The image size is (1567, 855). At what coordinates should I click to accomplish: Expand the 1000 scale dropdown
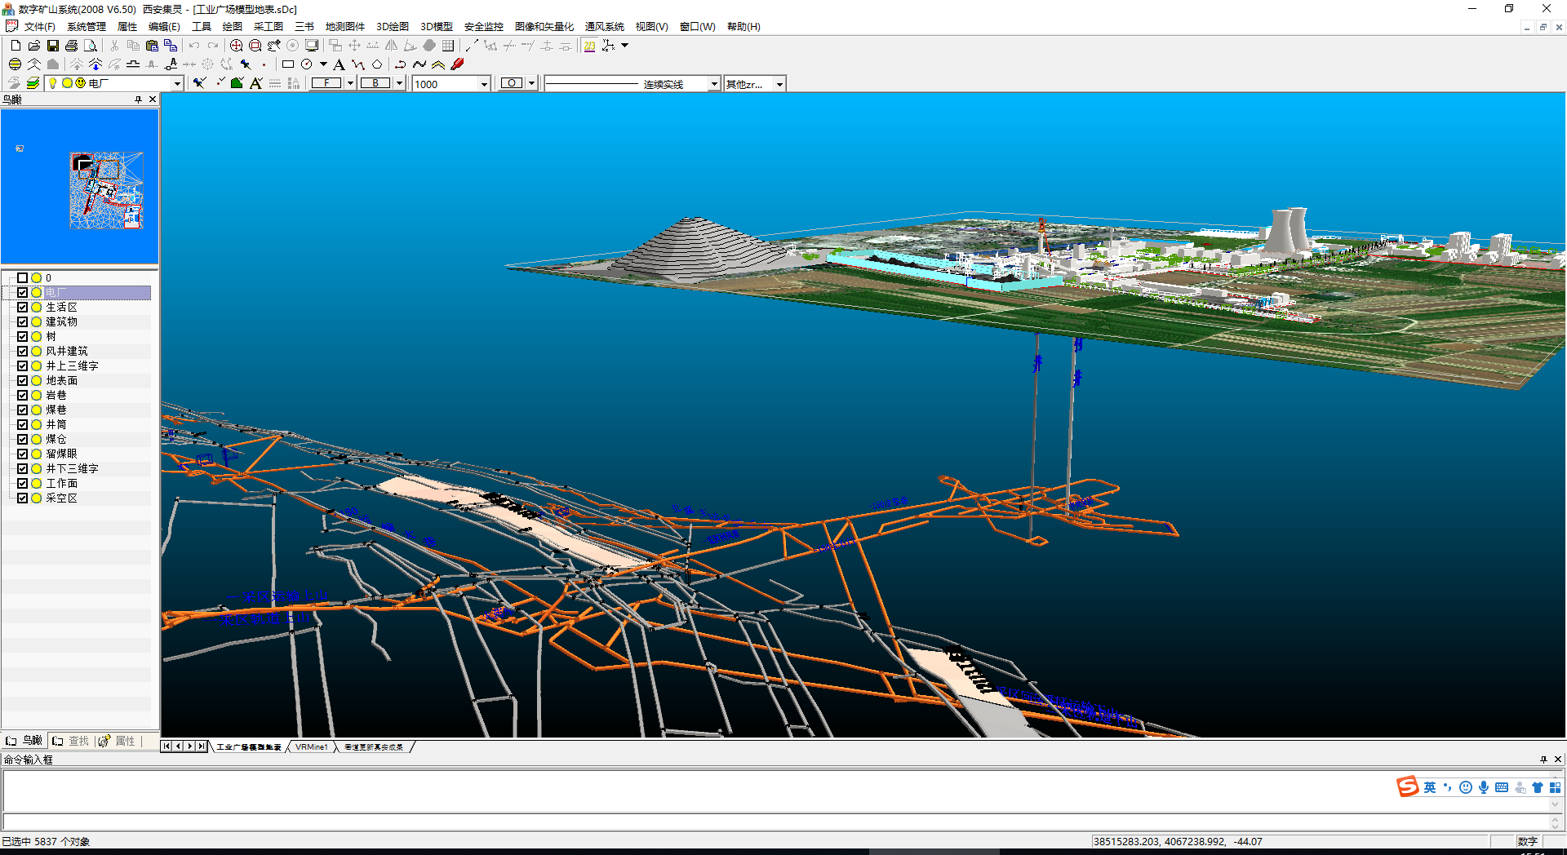483,84
